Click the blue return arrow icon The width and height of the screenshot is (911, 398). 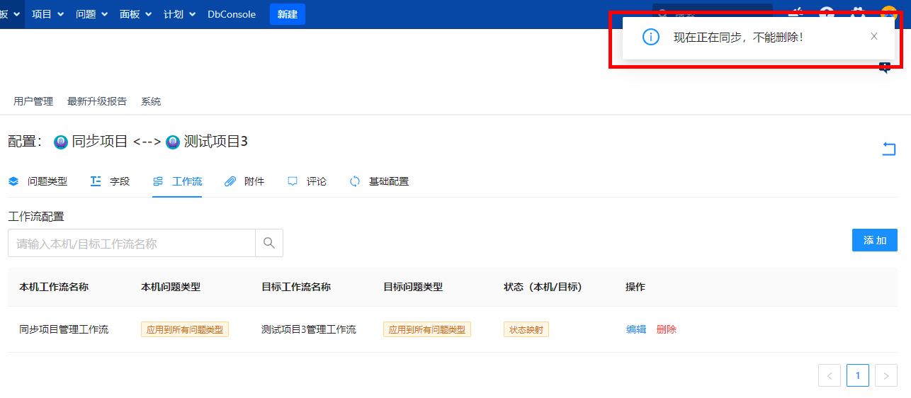[x=889, y=149]
